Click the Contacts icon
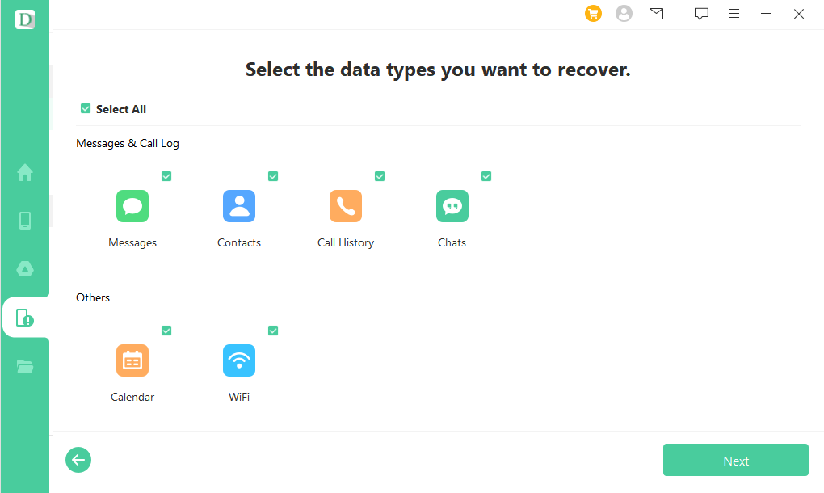This screenshot has width=824, height=493. (239, 206)
